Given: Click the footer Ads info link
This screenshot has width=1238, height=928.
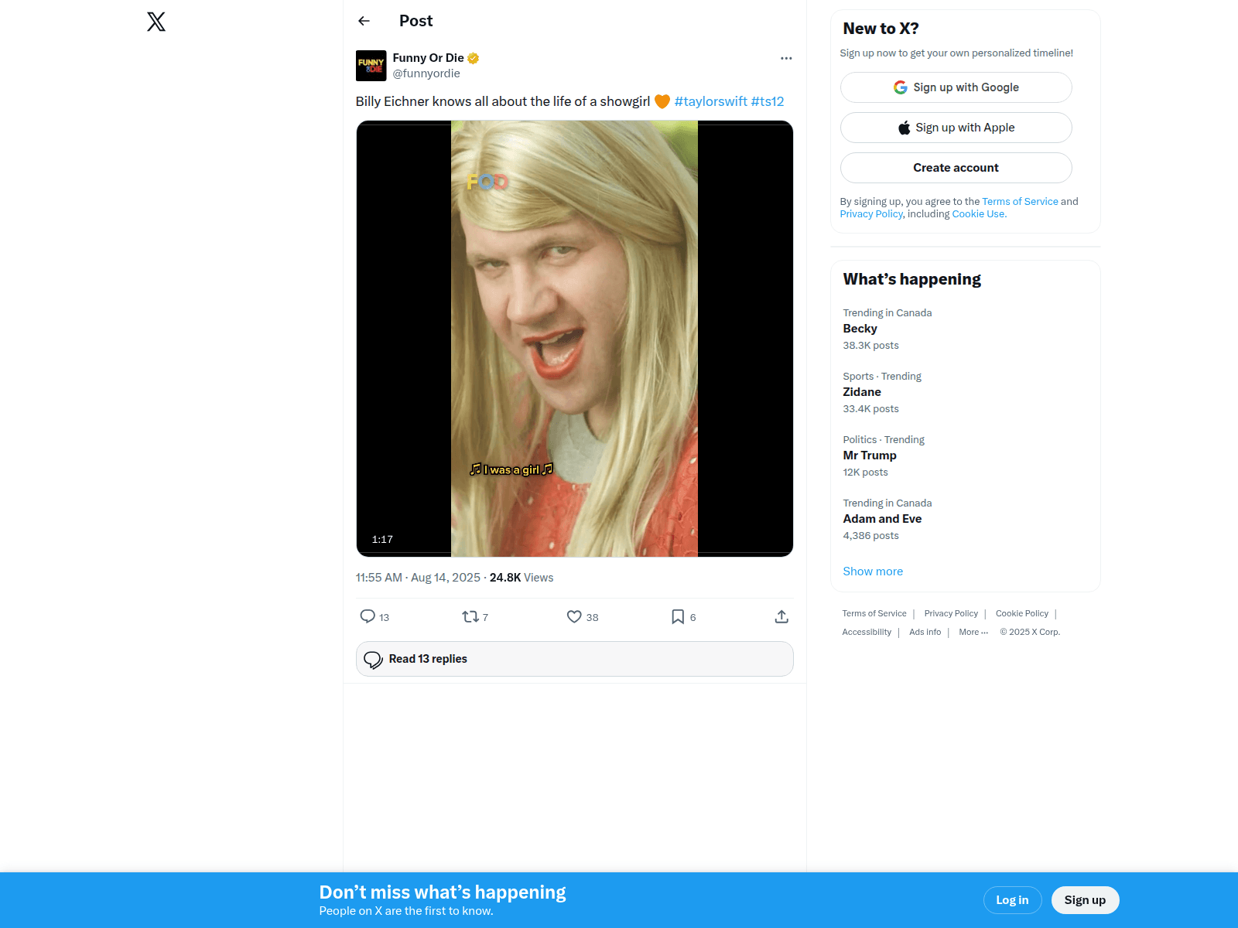Looking at the screenshot, I should coord(925,632).
